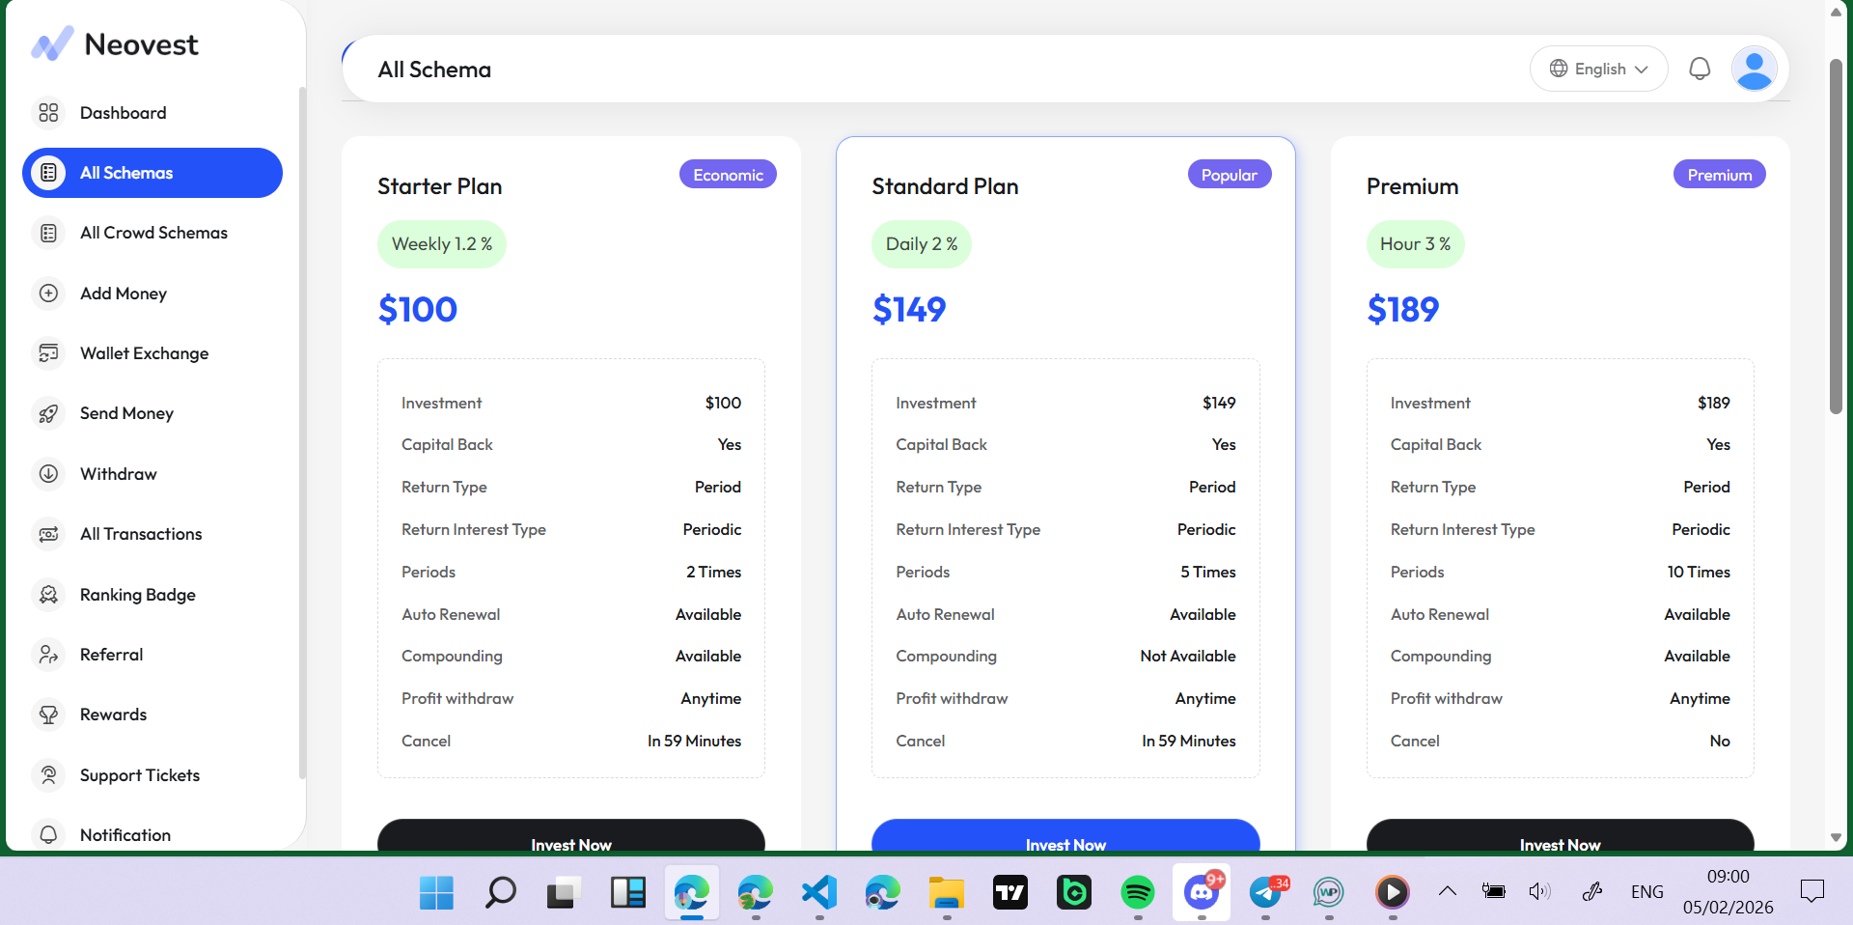Go to Dashboard menu item
Viewport: 1853px width, 925px height.
[x=152, y=113]
